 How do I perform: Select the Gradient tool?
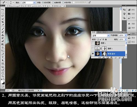coord(3,44)
